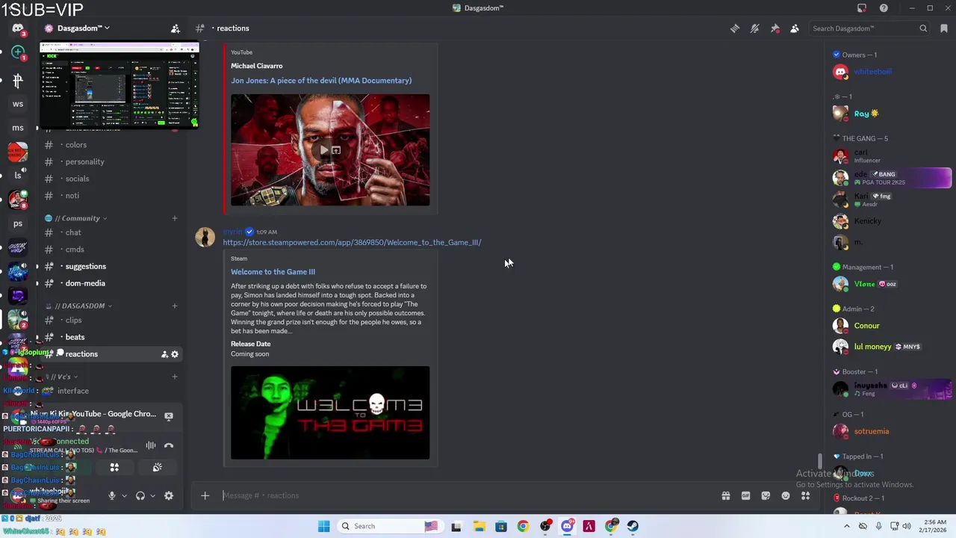Open member sotruemia profile
This screenshot has height=538, width=956.
pos(871,431)
